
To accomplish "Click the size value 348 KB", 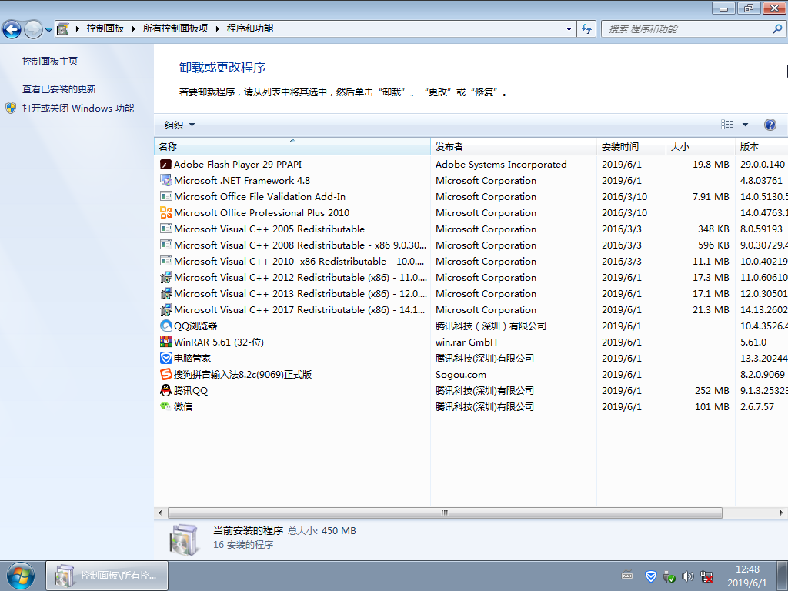I will [713, 229].
